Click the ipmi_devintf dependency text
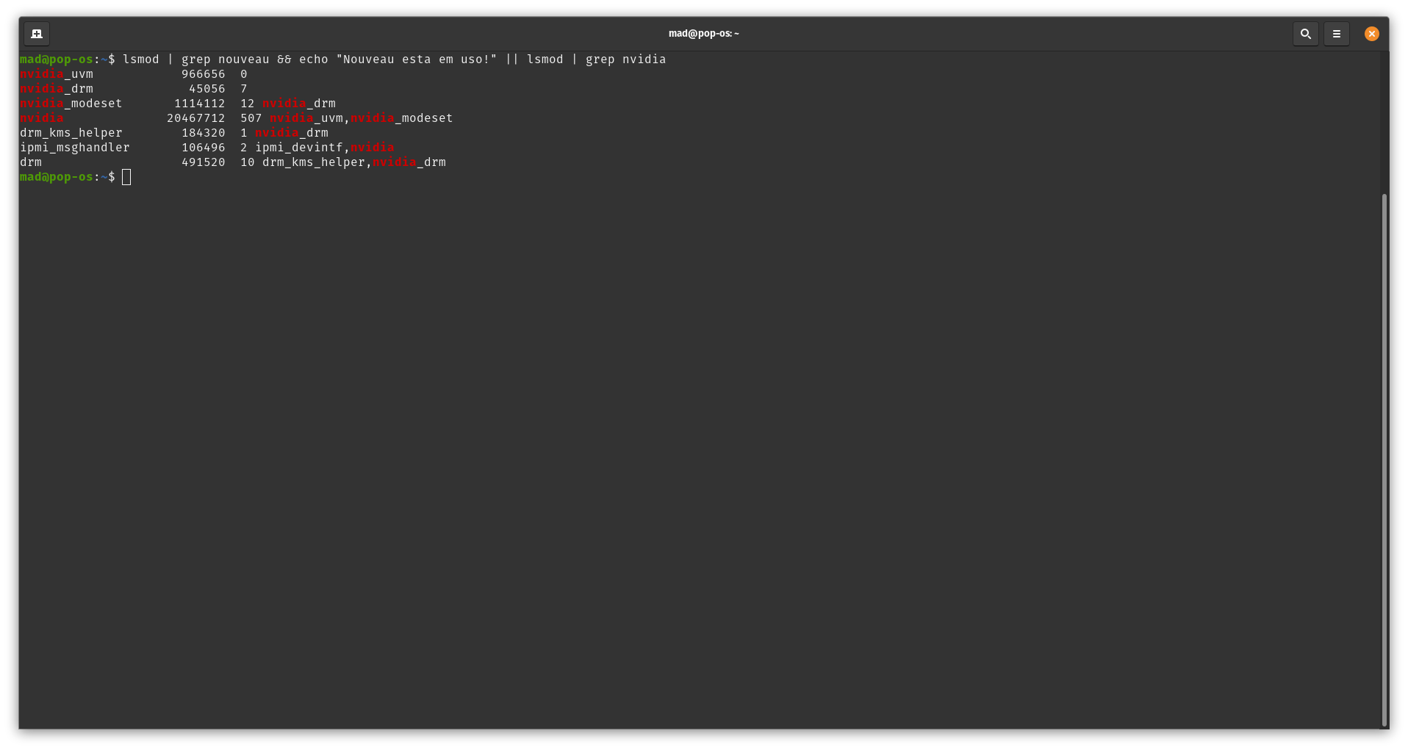Image resolution: width=1408 pixels, height=750 pixels. click(299, 148)
